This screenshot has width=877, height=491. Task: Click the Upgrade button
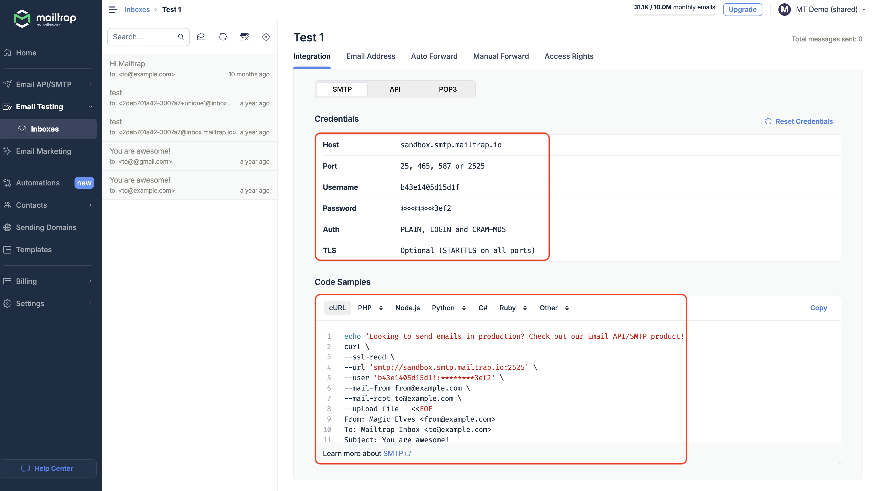(x=742, y=10)
